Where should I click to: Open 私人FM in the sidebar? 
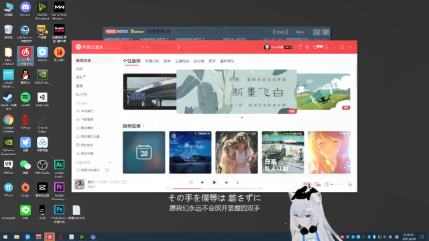82,94
